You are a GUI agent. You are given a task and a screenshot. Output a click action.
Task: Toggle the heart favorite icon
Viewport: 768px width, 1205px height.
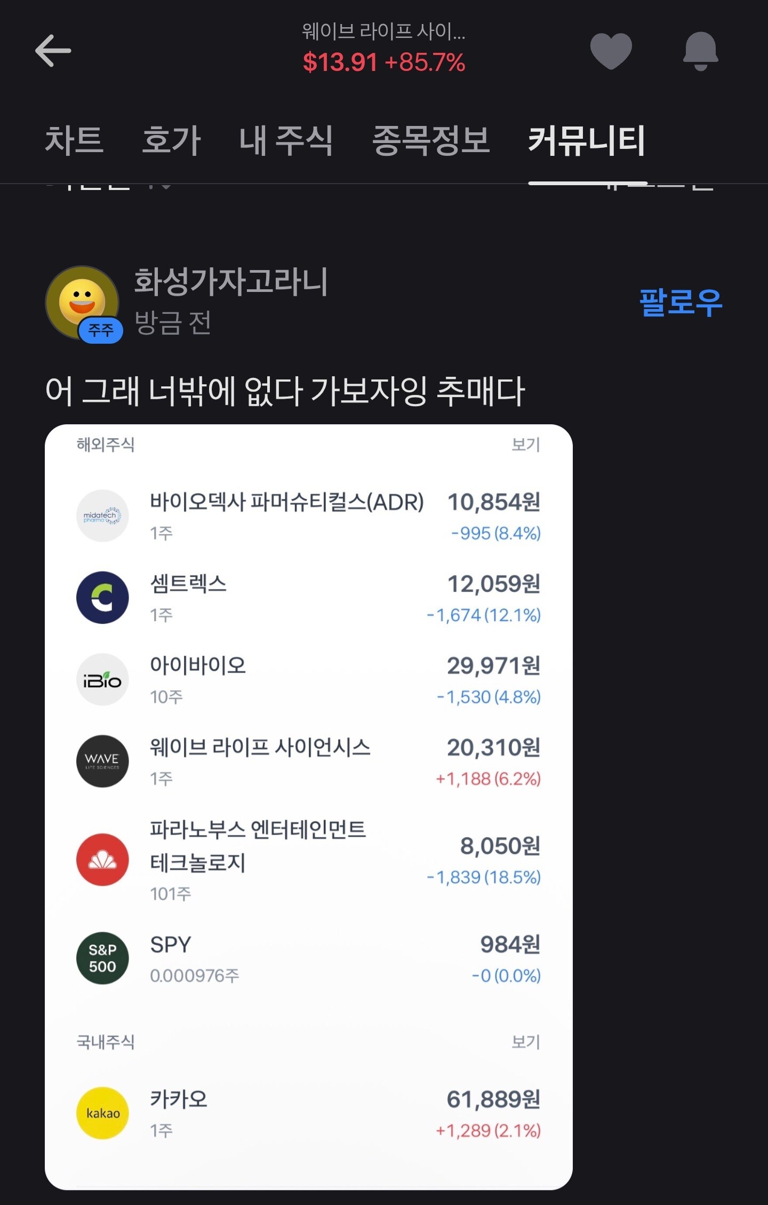[611, 51]
